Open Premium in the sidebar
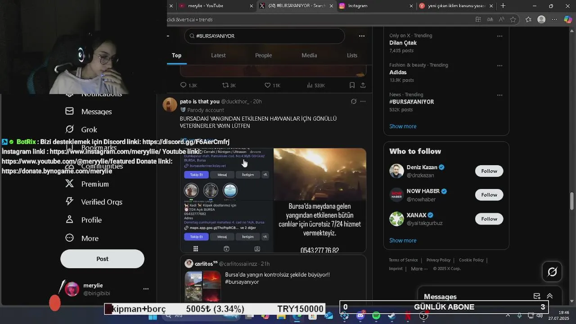Image resolution: width=576 pixels, height=324 pixels. point(87,184)
